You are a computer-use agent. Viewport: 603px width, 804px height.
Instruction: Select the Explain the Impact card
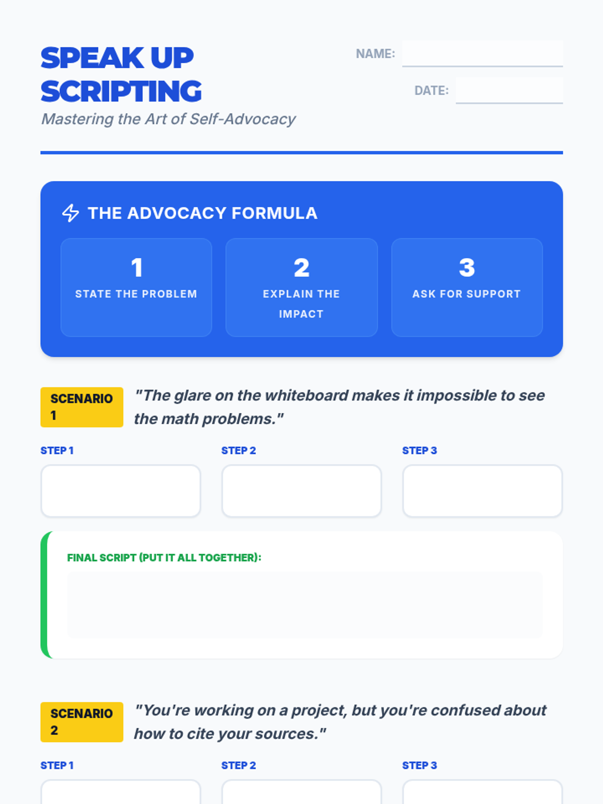pos(301,287)
